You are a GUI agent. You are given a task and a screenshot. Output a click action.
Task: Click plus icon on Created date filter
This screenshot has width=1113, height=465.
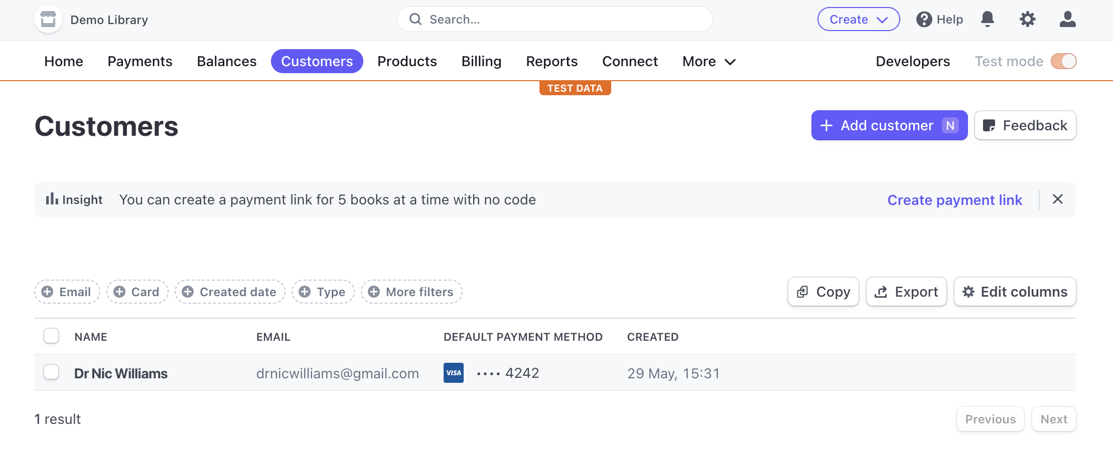coord(188,292)
